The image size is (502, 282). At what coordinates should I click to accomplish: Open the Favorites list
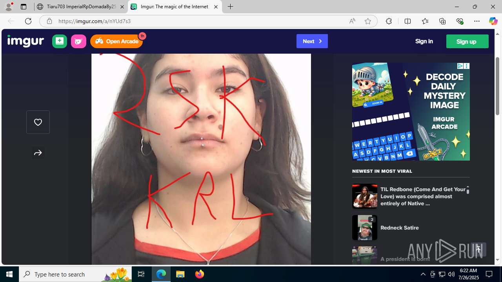425,21
